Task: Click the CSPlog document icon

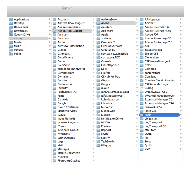Action: tap(142, 88)
